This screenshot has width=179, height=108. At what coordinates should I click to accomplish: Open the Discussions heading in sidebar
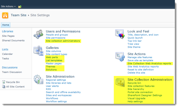click(10, 67)
